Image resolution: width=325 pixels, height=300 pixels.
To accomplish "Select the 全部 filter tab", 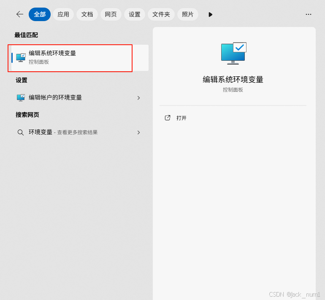I will point(40,14).
